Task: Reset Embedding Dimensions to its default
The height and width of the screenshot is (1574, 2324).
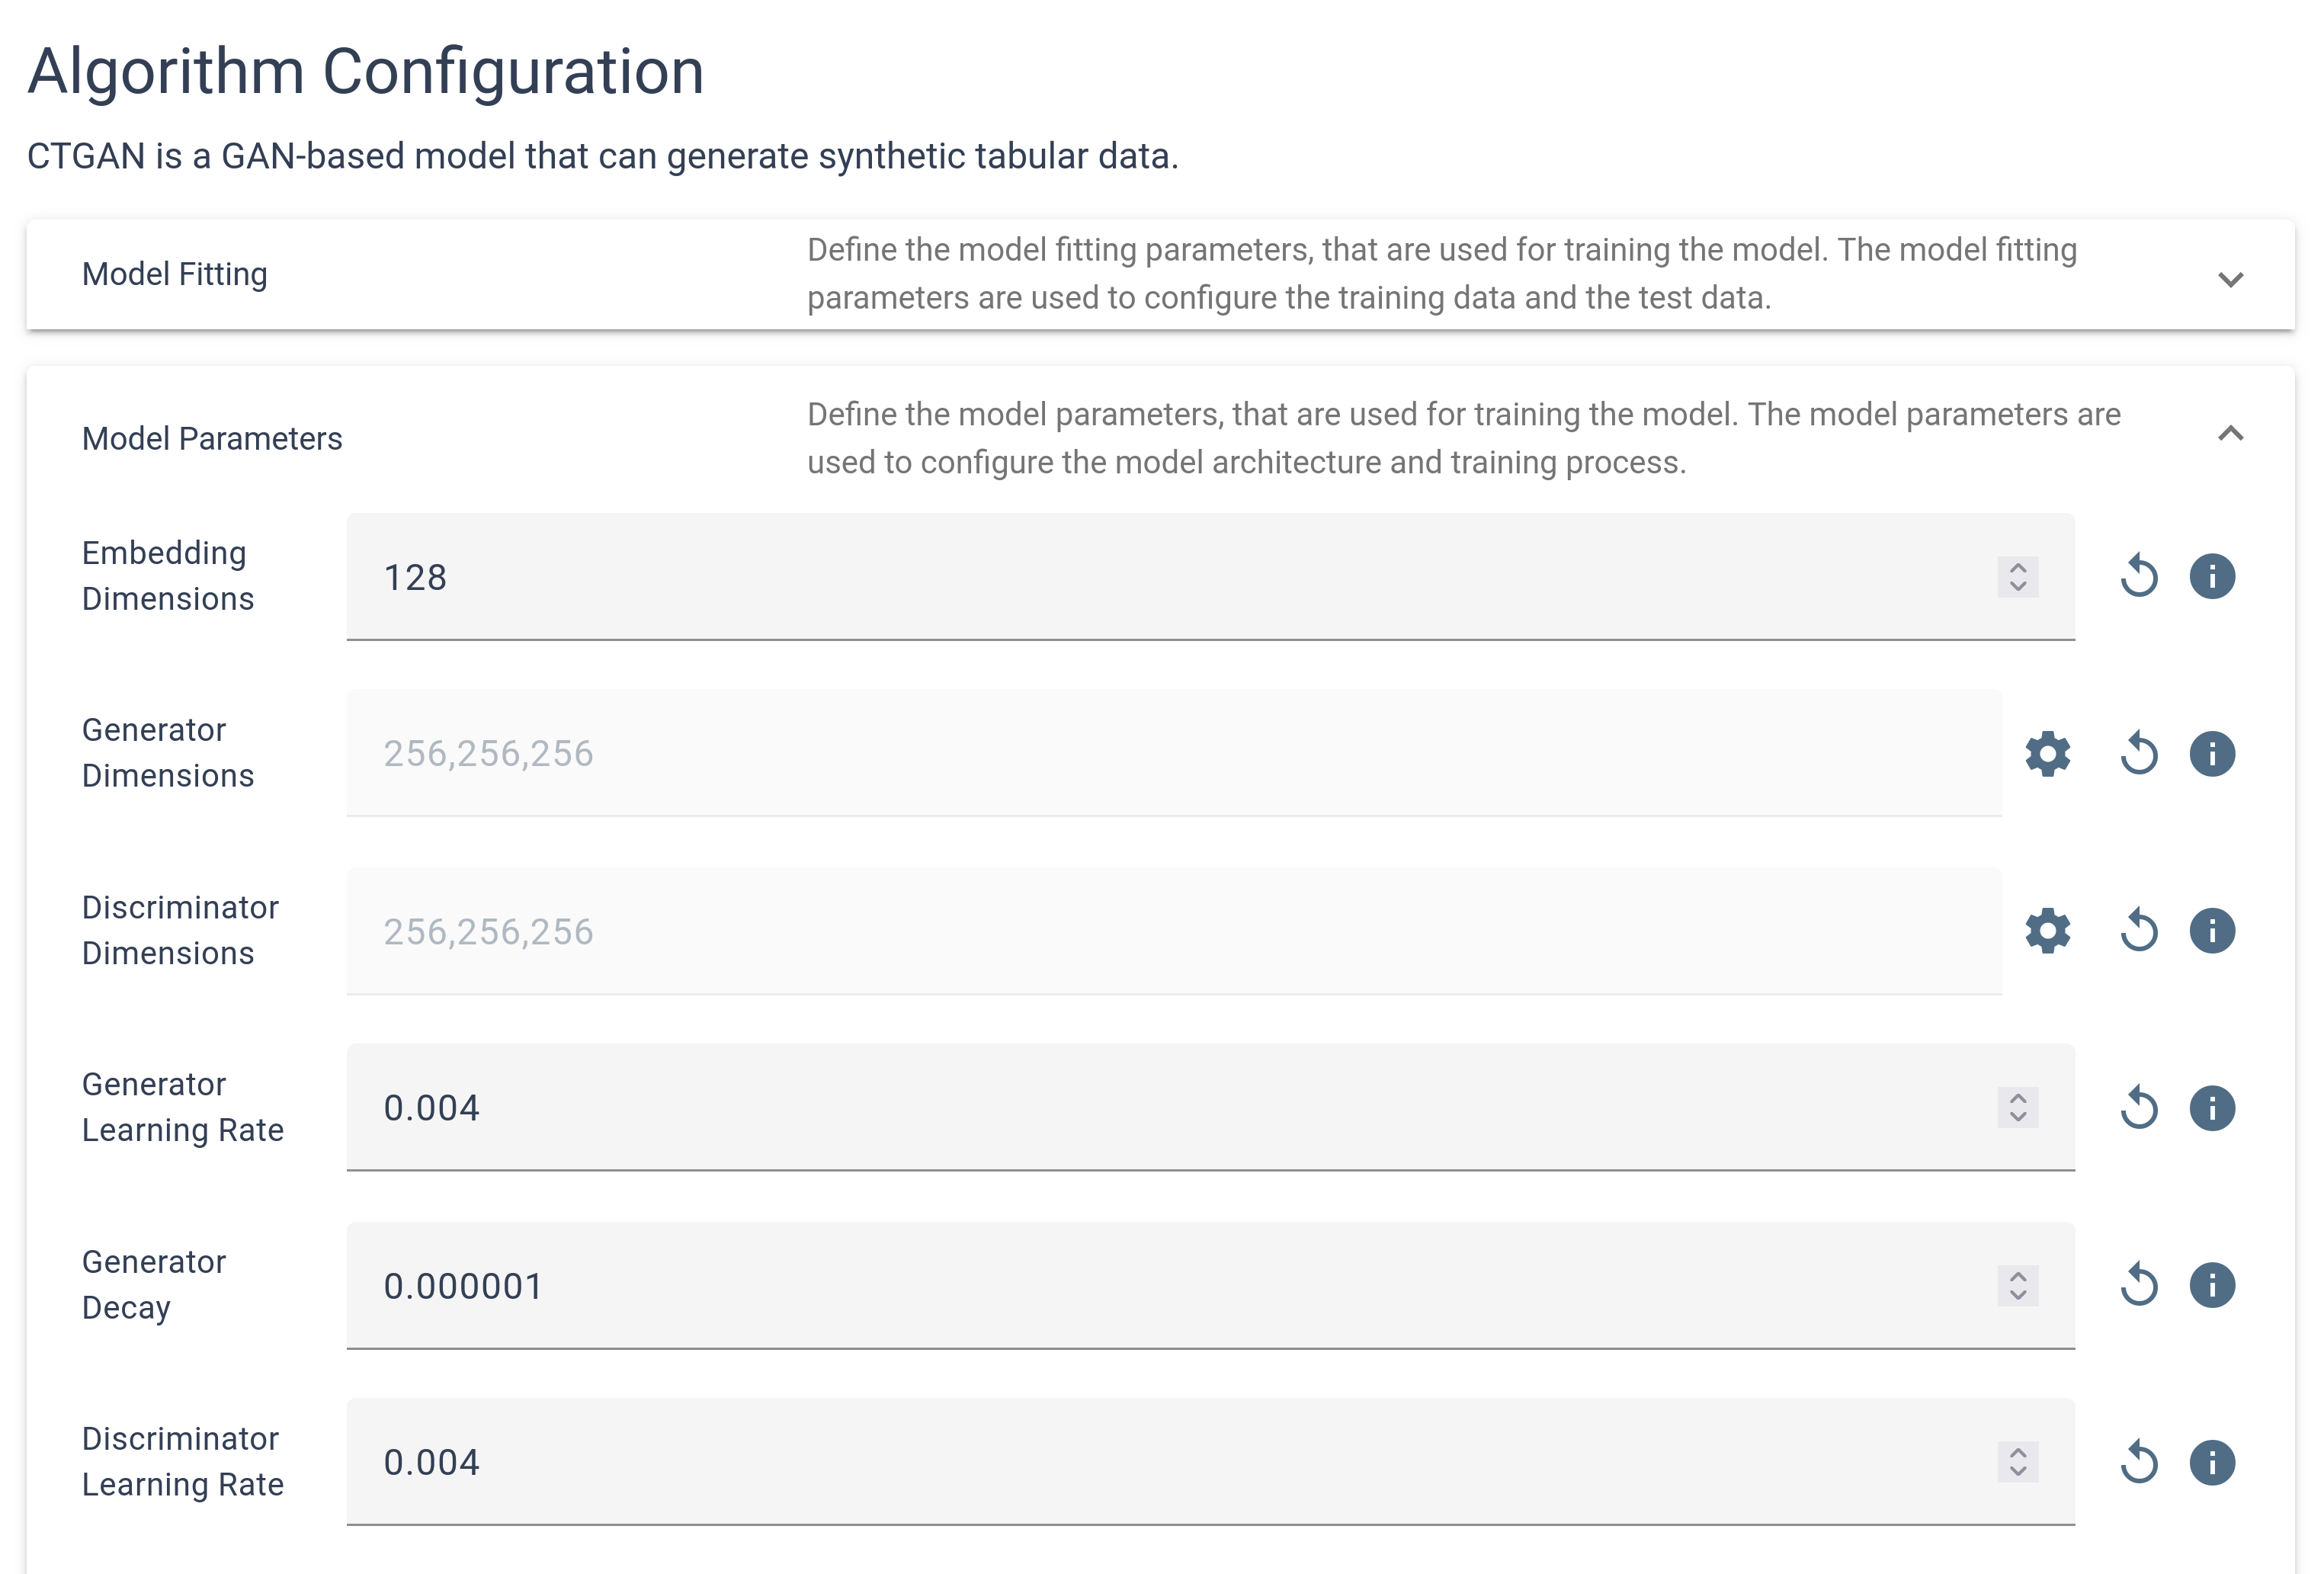Action: (x=2139, y=576)
